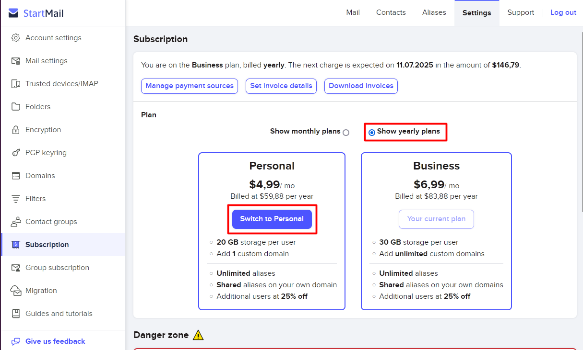Click the Migration envelope stack icon

point(16,291)
